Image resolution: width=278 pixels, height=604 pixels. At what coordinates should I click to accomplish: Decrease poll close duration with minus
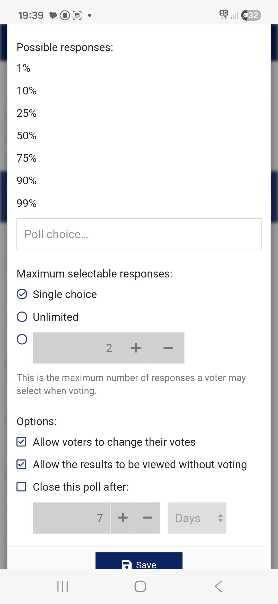click(147, 518)
